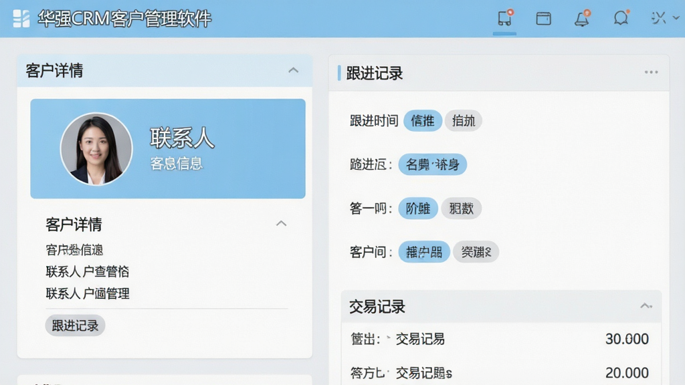This screenshot has width=685, height=385.
Task: Click the contact's avatar photo
Action: click(x=96, y=149)
